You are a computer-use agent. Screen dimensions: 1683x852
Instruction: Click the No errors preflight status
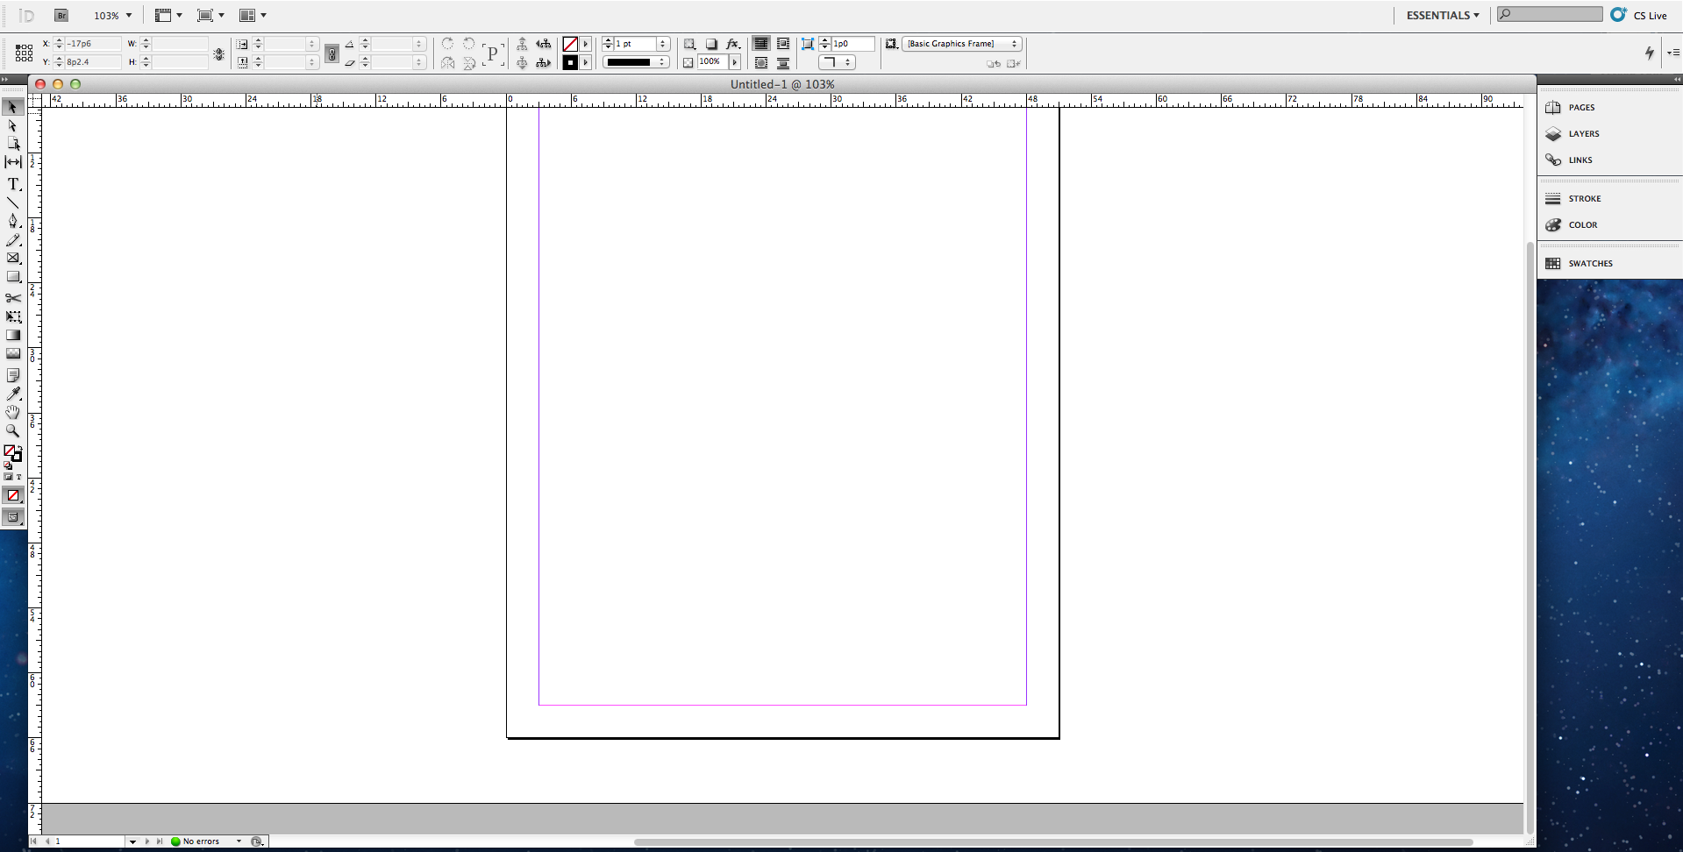pyautogui.click(x=201, y=841)
